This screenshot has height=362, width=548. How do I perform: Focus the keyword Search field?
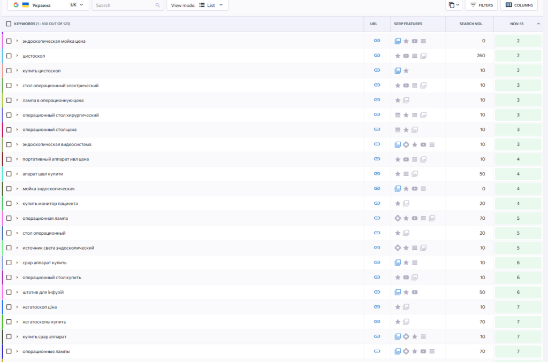tap(127, 5)
